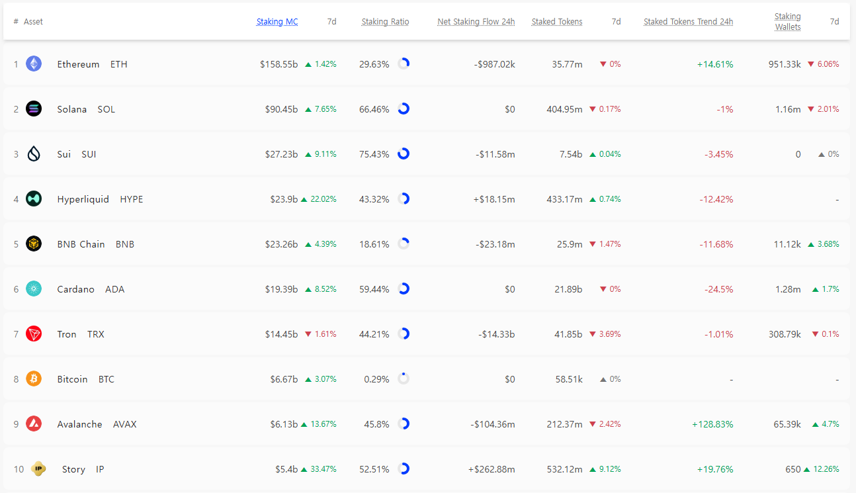The height and width of the screenshot is (493, 856).
Task: Open the Cardano asset name
Action: click(76, 289)
